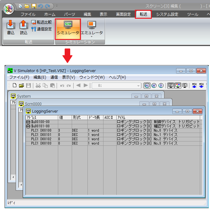
Task: Click the save icon in quick access toolbar
Action: tap(34, 6)
